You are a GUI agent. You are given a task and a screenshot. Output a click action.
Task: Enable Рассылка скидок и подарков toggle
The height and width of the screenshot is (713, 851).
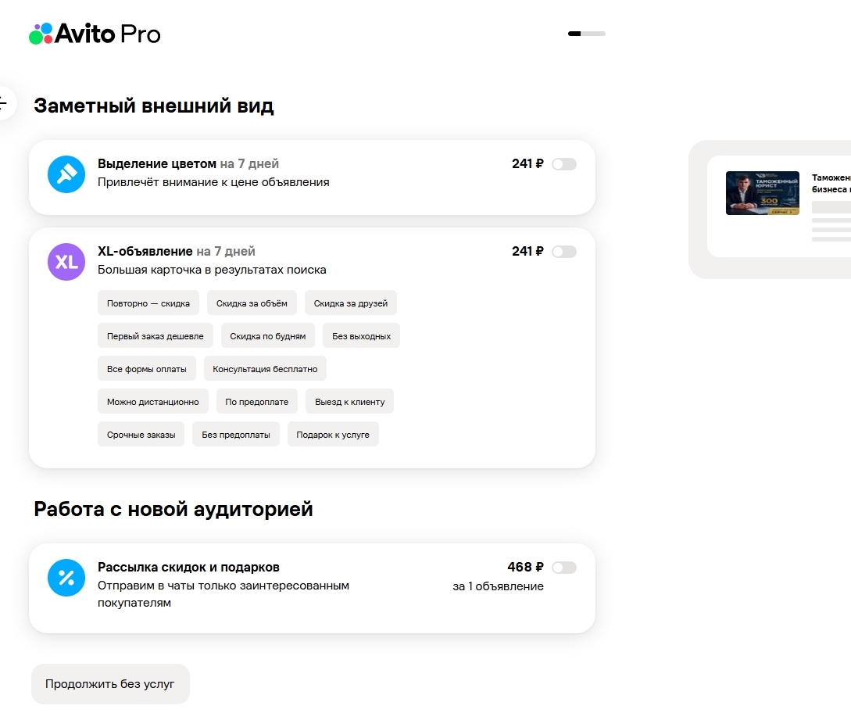564,568
